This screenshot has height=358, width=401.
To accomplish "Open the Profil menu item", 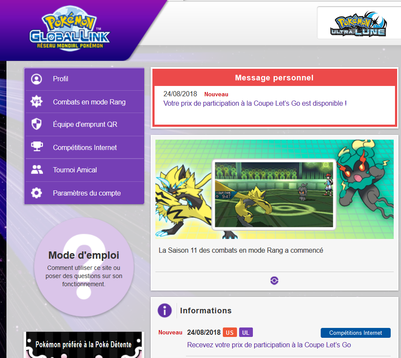I will click(85, 79).
